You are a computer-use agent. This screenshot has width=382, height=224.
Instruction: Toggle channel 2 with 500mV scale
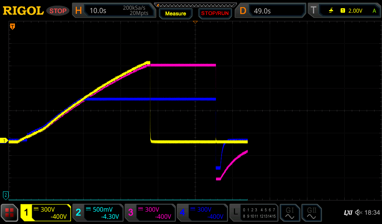coord(98,213)
